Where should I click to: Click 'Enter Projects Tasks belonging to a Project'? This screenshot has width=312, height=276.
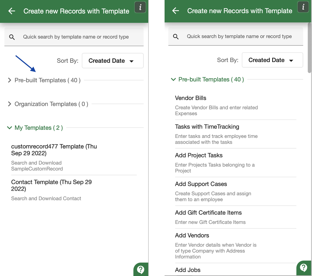tap(215, 168)
